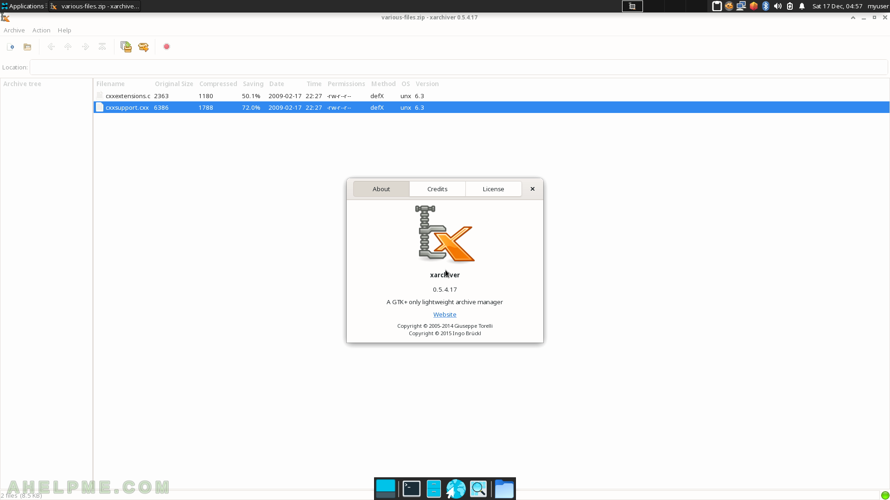Screen dimensions: 890x500
Task: Open the Website link in About dialog
Action: pyautogui.click(x=445, y=314)
